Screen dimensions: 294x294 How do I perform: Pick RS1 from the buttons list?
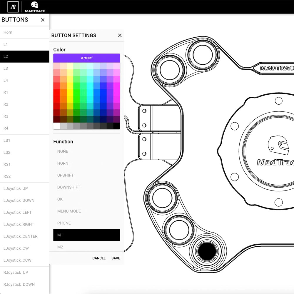pos(7,164)
